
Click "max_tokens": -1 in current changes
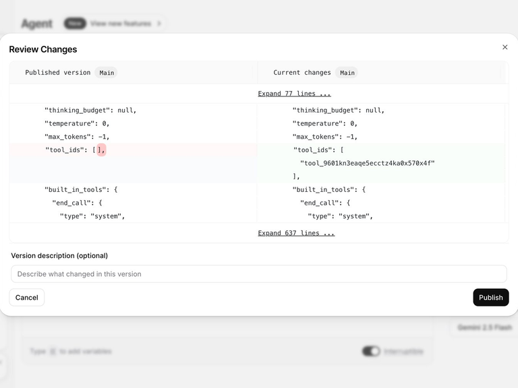tap(324, 137)
